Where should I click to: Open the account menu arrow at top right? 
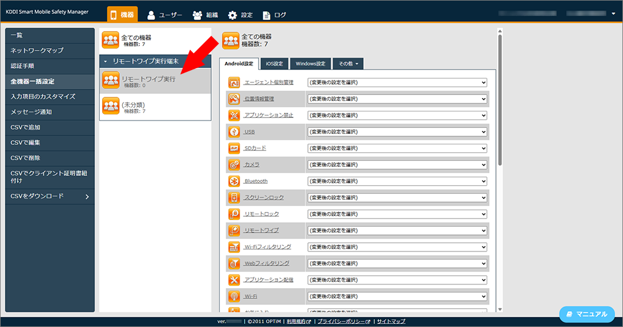click(613, 13)
